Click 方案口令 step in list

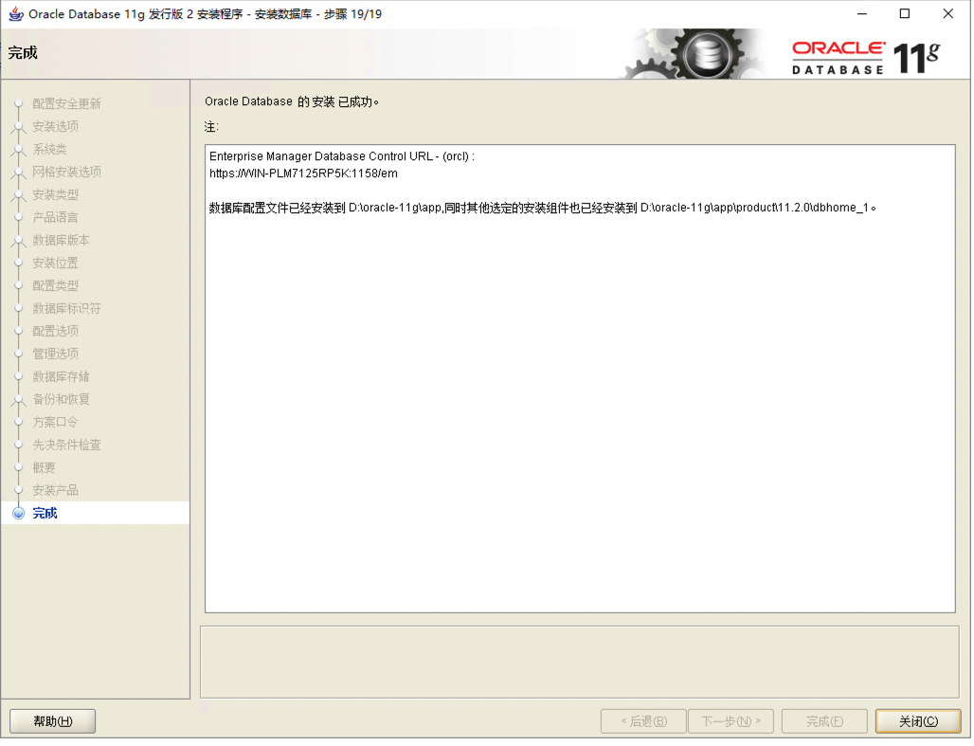(x=55, y=423)
